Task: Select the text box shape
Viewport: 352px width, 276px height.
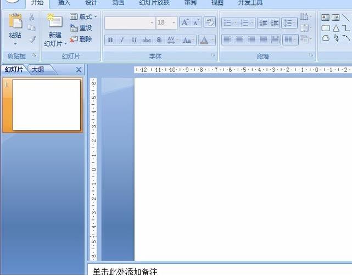Action: click(x=325, y=18)
